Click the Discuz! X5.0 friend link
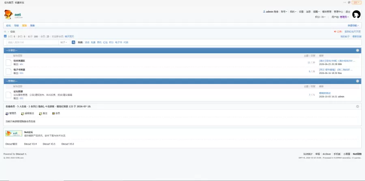This screenshot has height=181, width=365. [x=67, y=144]
